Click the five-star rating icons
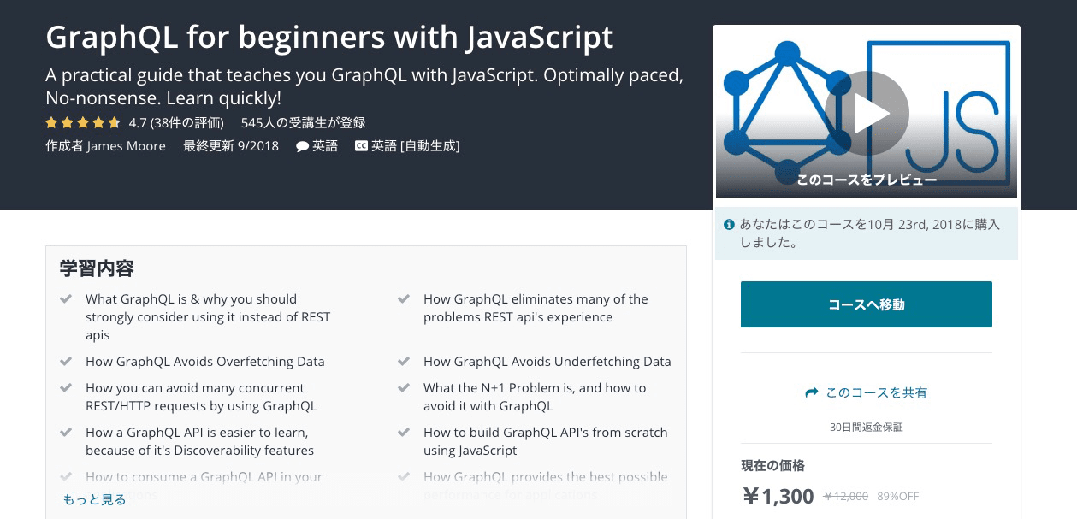Screen dimensions: 1077x519 (83, 122)
